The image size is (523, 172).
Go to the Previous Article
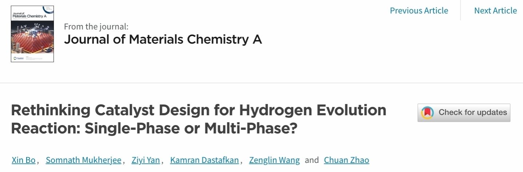[419, 11]
